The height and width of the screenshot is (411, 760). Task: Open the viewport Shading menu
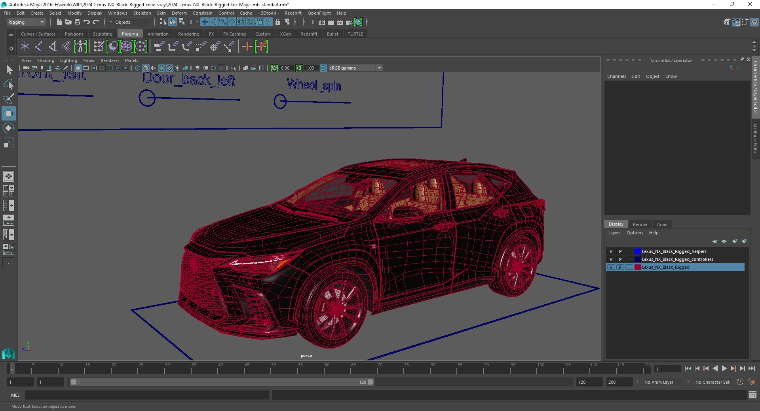pyautogui.click(x=46, y=60)
